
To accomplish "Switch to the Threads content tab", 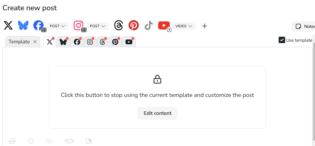I will pos(102,42).
